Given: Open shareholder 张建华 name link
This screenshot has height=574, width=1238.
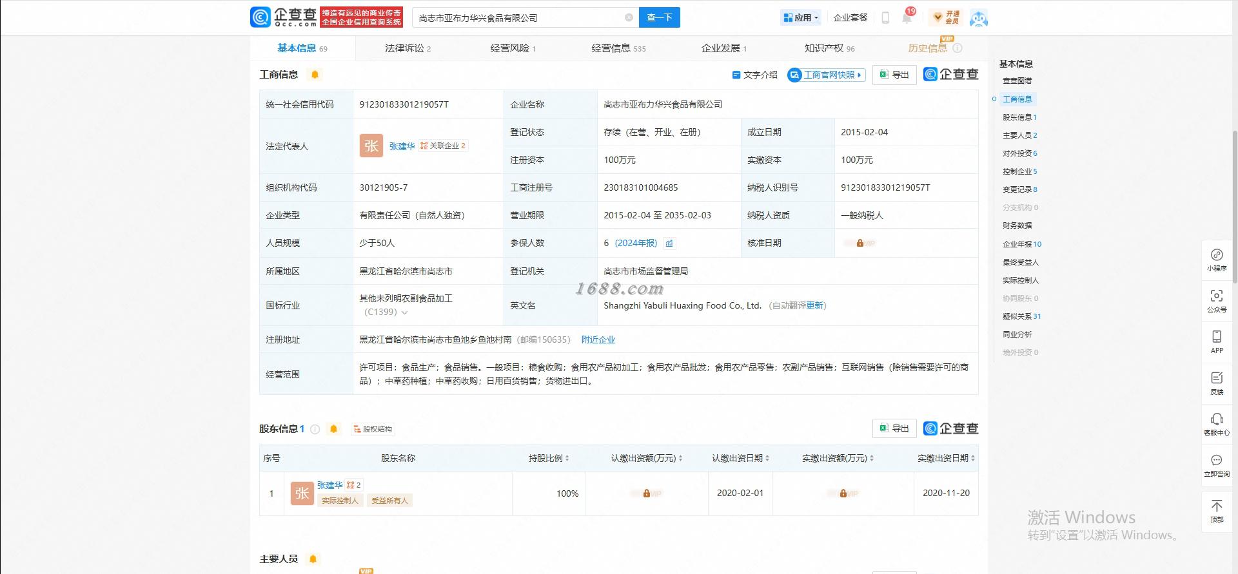Looking at the screenshot, I should [329, 485].
